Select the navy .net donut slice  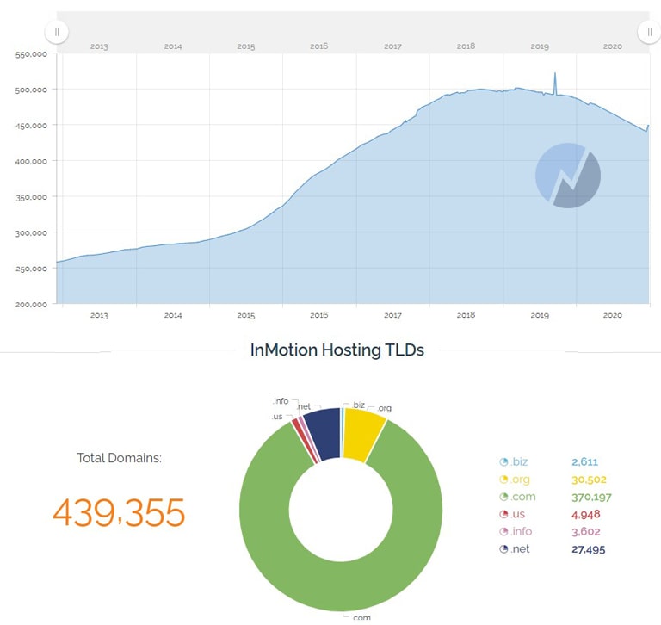click(324, 435)
